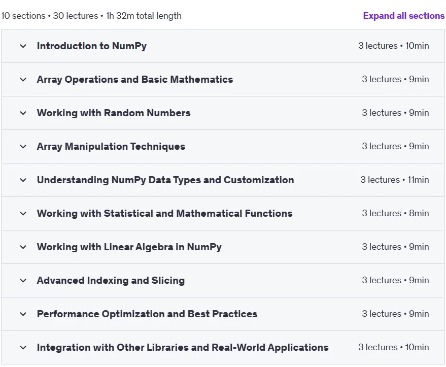Screen dimensions: 446x367
Task: Open Working with Statistical and Mathematical Functions title
Action: pos(164,213)
